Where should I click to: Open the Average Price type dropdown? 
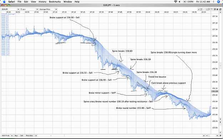click(48, 9)
